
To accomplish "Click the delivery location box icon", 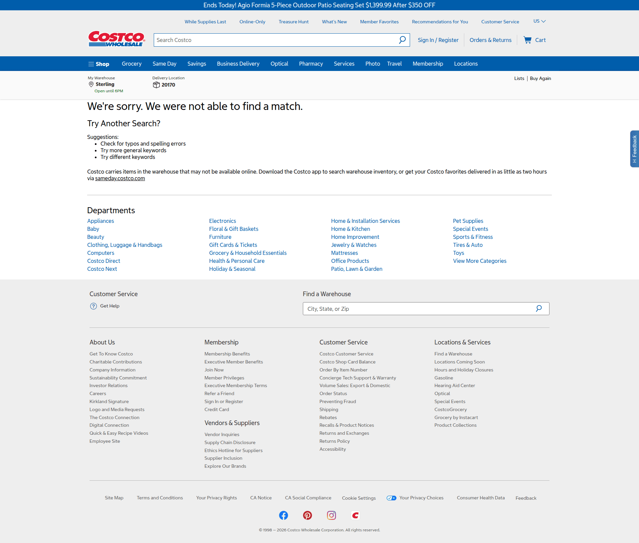I will coord(156,85).
